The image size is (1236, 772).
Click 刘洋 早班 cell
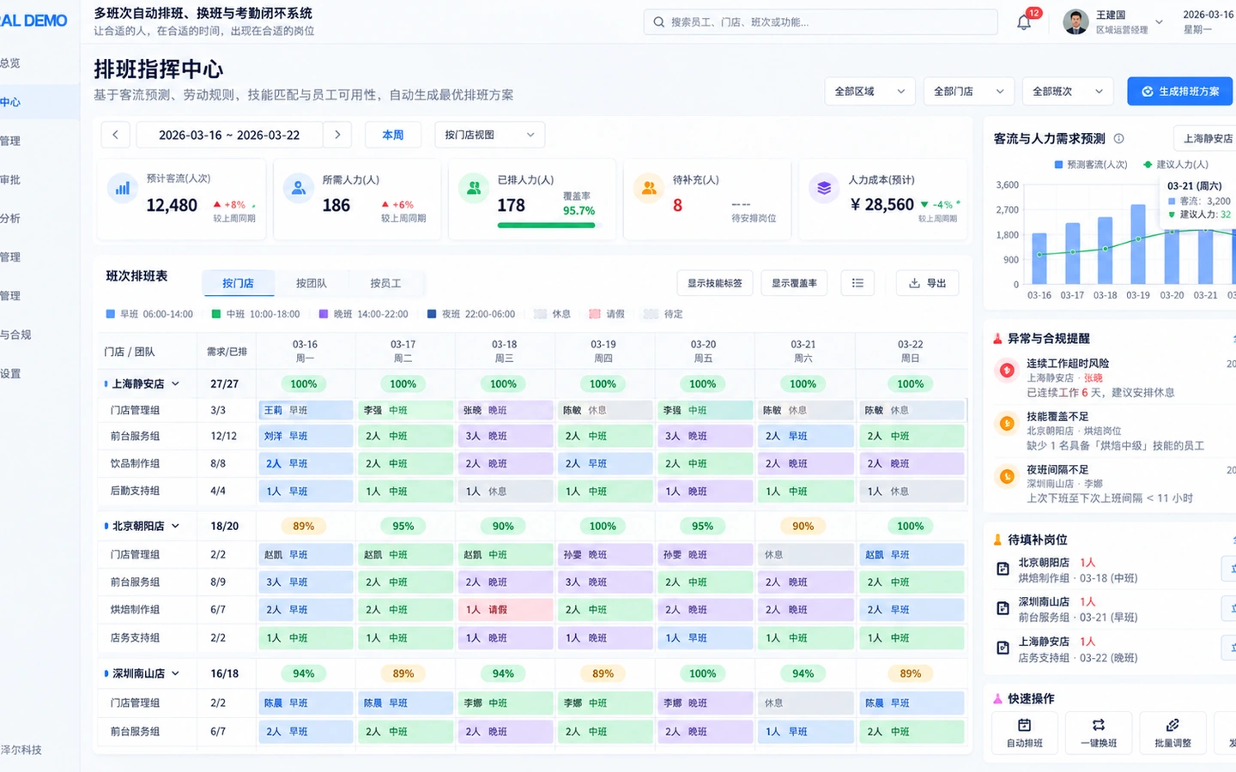(306, 436)
